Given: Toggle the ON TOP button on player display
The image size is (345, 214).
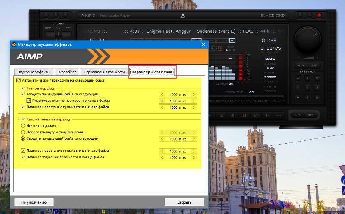Looking at the screenshot, I should click(222, 41).
